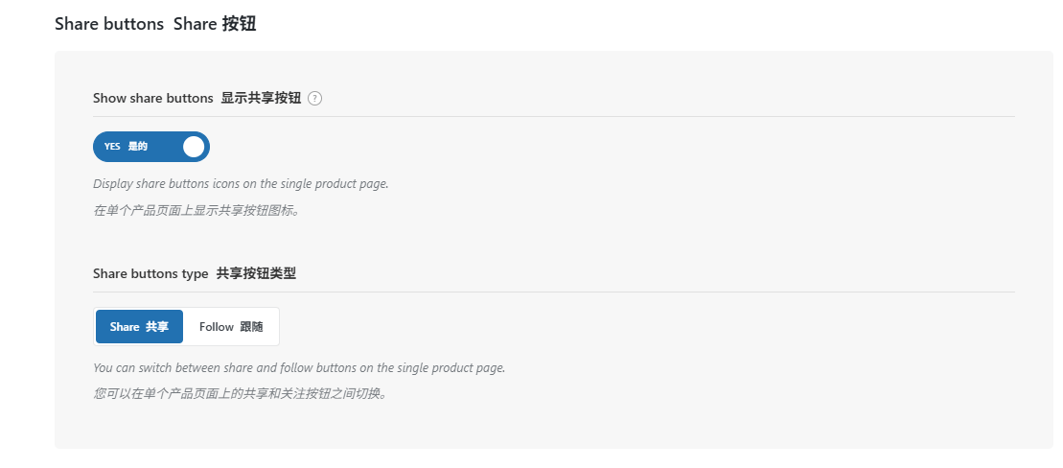Disable the Show share buttons toggle

(x=151, y=147)
